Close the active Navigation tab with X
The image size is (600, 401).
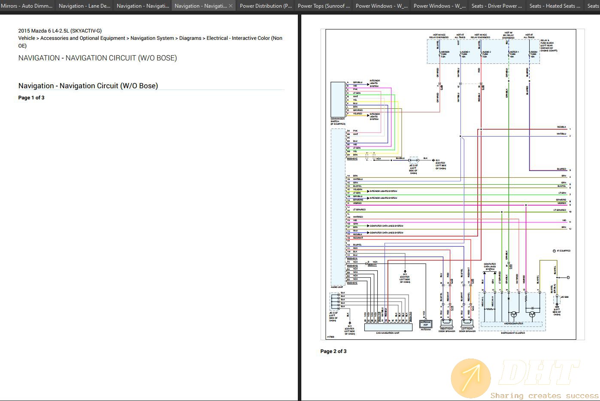pos(230,6)
